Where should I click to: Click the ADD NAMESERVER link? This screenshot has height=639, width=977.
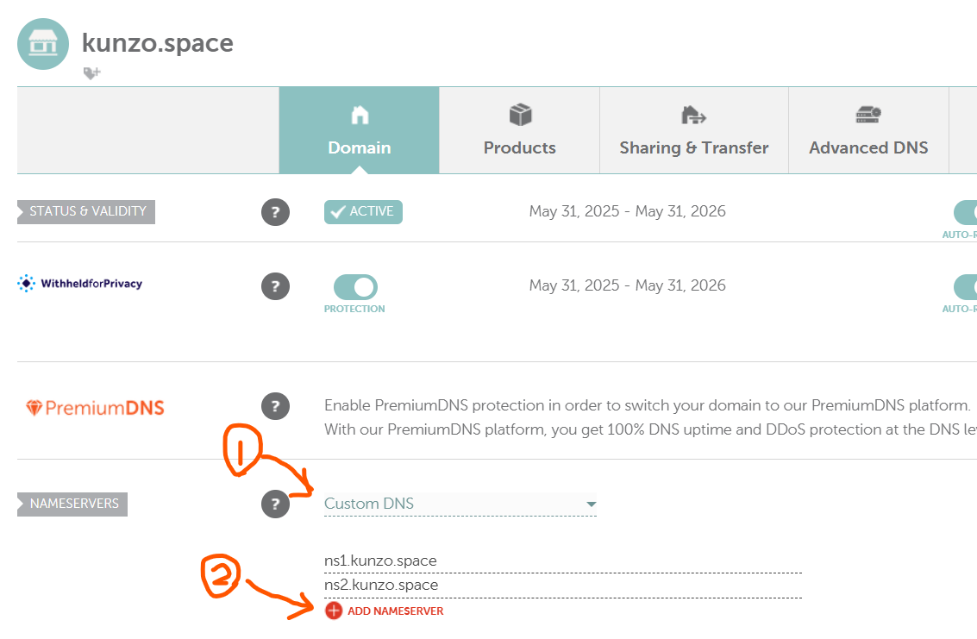[395, 611]
